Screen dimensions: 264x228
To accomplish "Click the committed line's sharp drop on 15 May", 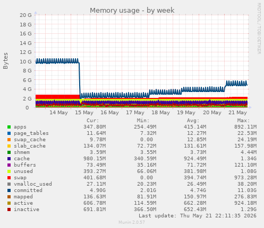I will (80, 80).
